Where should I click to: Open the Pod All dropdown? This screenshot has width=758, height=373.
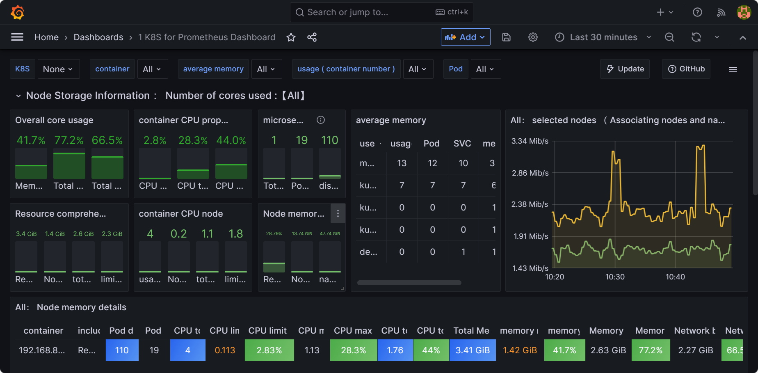point(486,69)
